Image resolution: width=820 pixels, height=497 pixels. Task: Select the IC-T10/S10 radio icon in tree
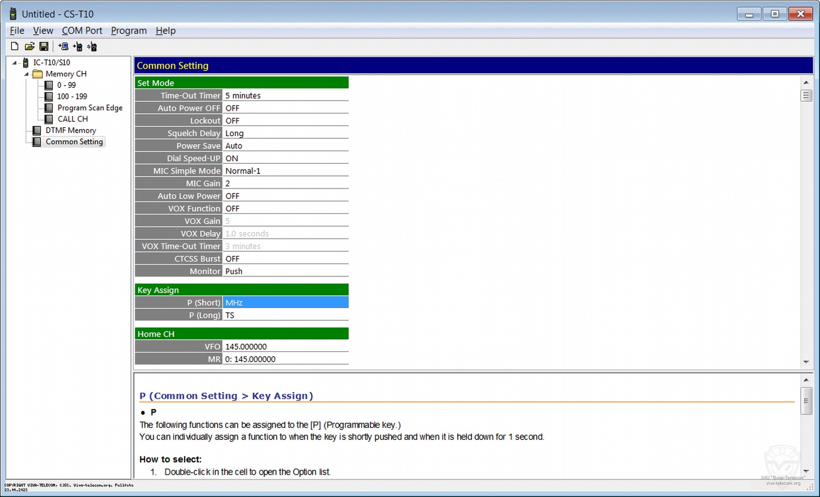26,63
